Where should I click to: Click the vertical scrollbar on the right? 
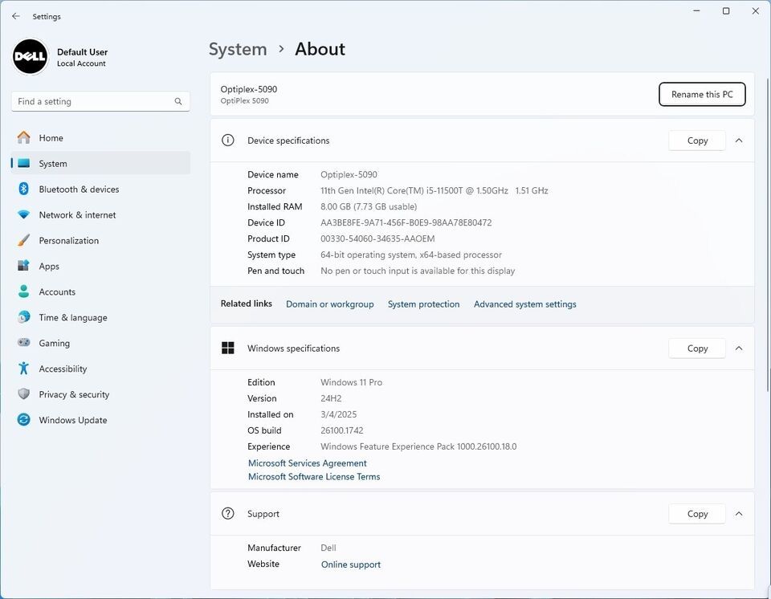(x=768, y=235)
